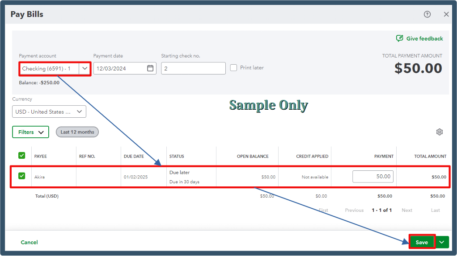Uncheck the Akira bill checkbox

(x=21, y=176)
